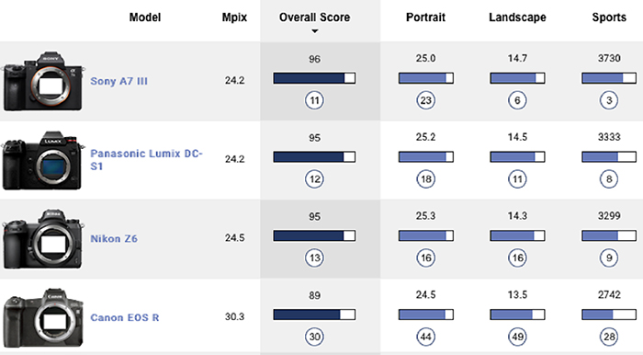Click the Nikon Z6 overall score bar

[x=314, y=235]
